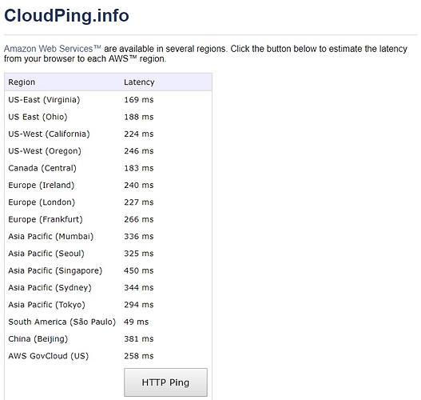
Task: Click the 336 ms latency value
Action: [x=139, y=236]
